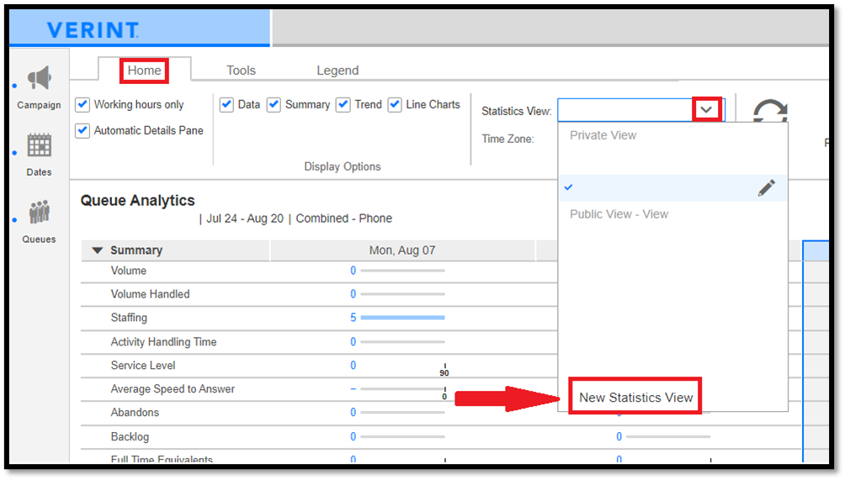Screen dimensions: 845x480
Task: Select the checked view entry
Action: point(672,187)
